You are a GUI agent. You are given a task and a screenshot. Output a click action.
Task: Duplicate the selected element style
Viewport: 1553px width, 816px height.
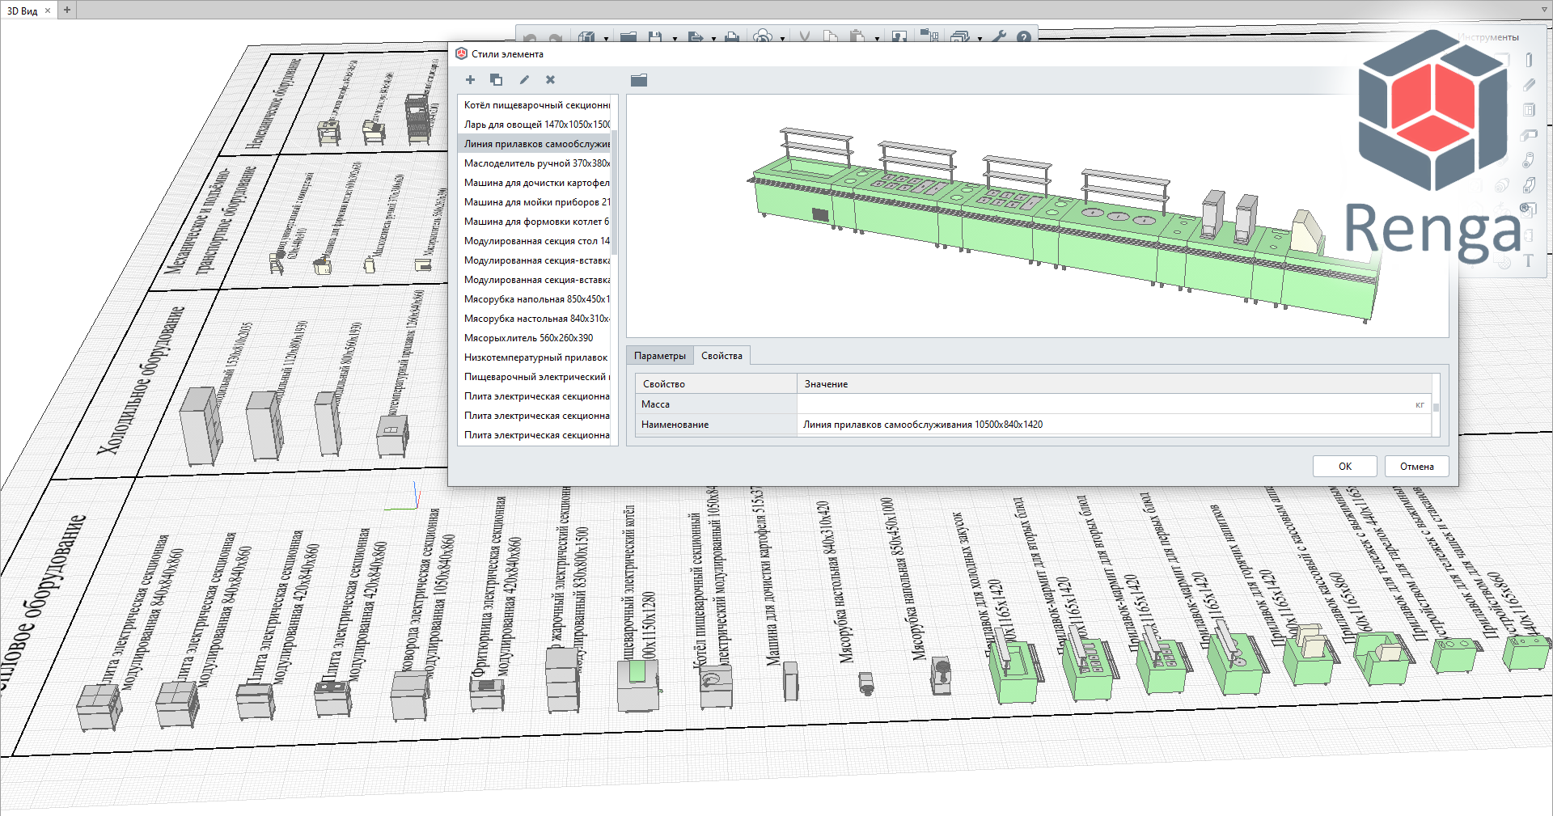[496, 79]
